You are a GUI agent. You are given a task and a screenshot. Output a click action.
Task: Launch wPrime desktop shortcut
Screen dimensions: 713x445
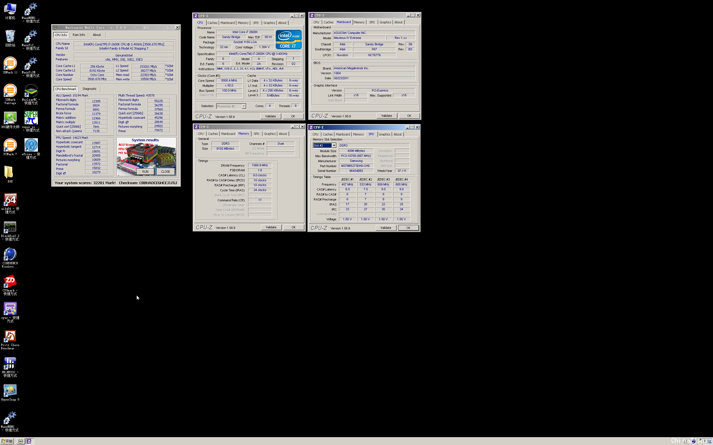(x=31, y=148)
